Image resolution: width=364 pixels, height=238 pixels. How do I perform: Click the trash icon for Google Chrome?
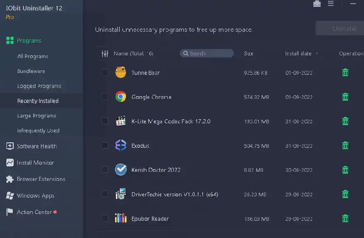(x=345, y=97)
